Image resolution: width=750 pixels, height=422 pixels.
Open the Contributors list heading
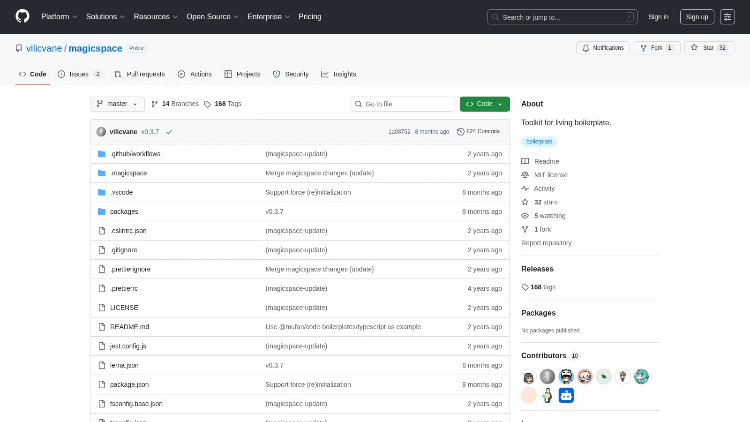(x=551, y=356)
